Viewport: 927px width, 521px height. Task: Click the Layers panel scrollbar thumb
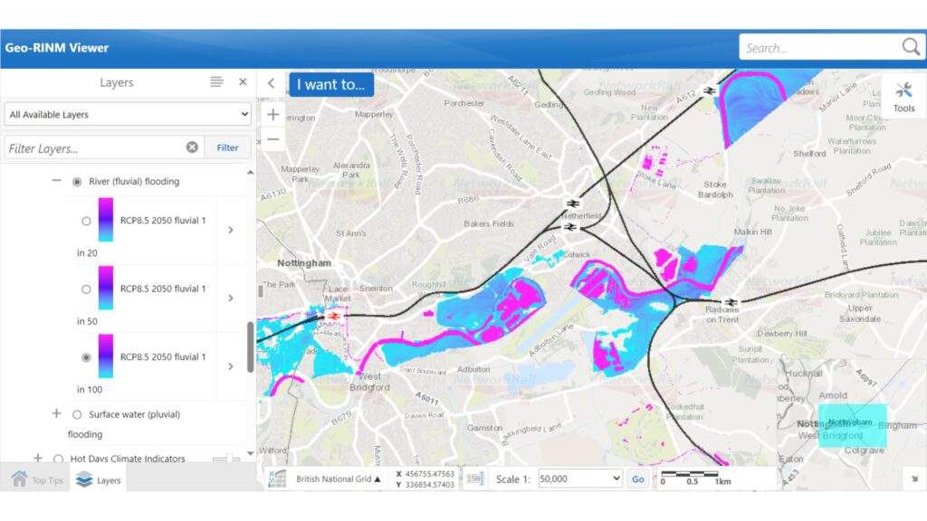coord(250,347)
